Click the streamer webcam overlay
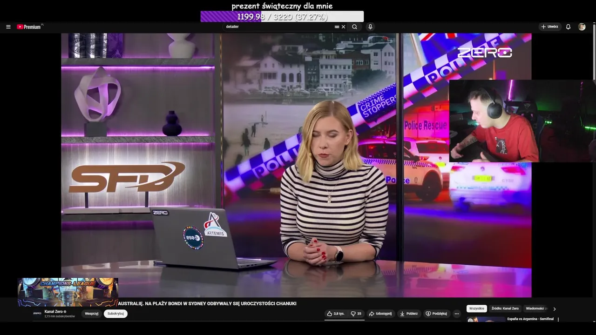Screen dimensions: 596x335 pyautogui.click(x=522, y=121)
